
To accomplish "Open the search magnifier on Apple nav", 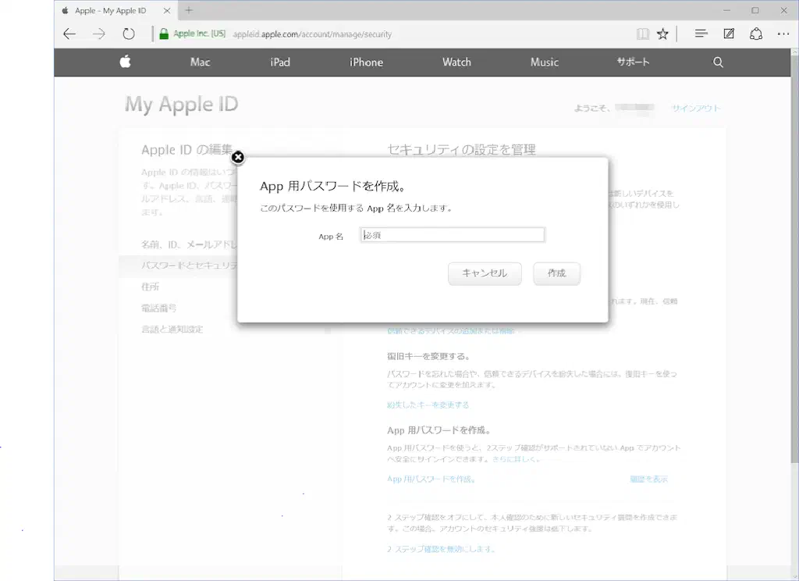I will [718, 62].
